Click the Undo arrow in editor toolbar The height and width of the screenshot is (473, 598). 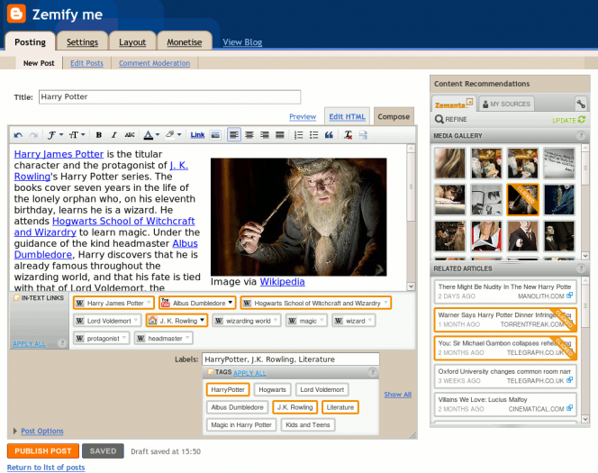18,135
